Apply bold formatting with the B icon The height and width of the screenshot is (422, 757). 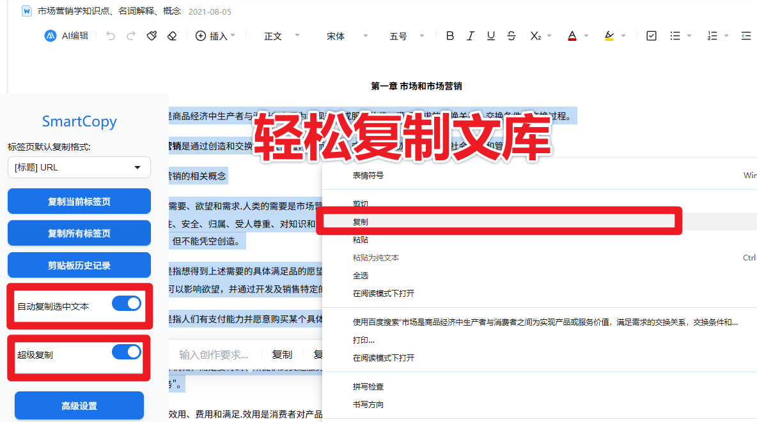point(449,36)
